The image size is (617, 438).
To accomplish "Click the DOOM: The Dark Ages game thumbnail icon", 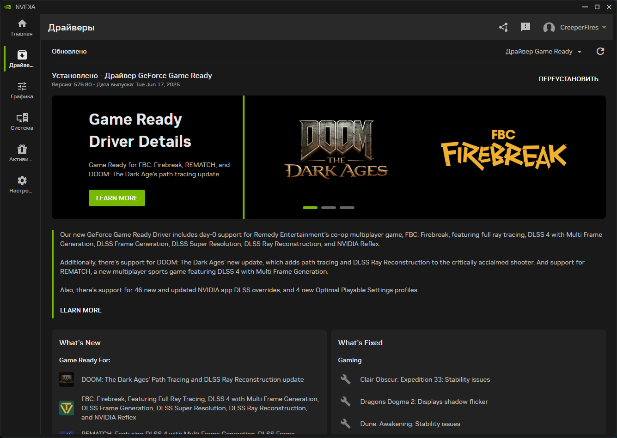I will 67,379.
